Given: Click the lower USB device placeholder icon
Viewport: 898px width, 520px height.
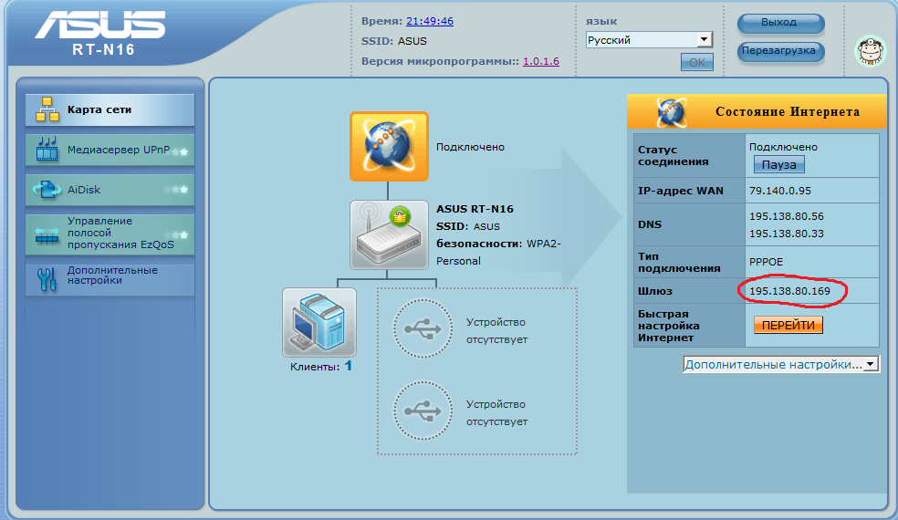Looking at the screenshot, I should (422, 411).
